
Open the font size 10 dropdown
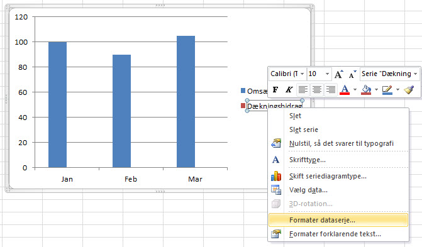327,74
